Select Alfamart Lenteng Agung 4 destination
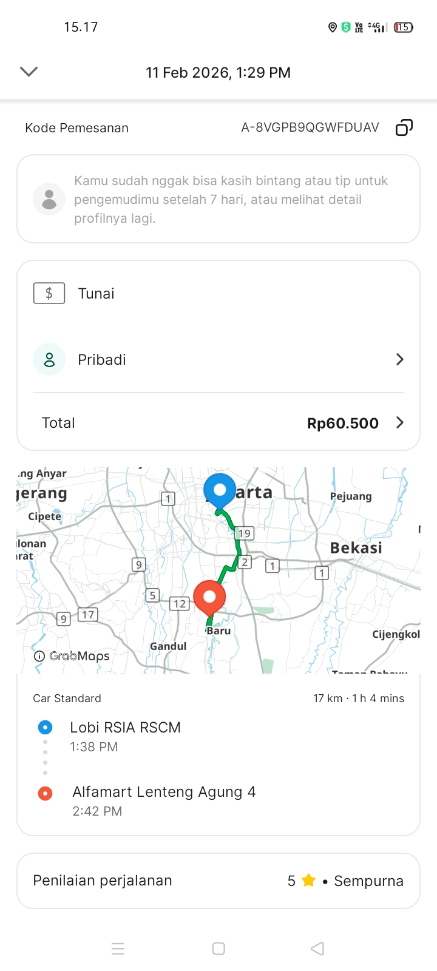This screenshot has height=971, width=437. [x=164, y=792]
